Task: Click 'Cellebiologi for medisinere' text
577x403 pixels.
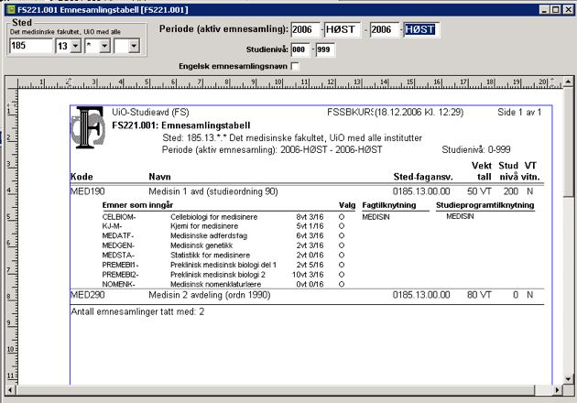Action: 213,217
